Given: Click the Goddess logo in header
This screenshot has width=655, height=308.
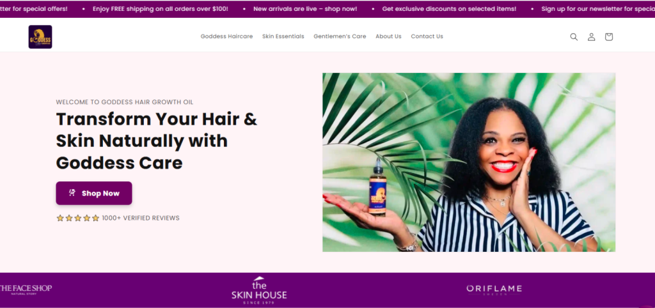Looking at the screenshot, I should click(x=40, y=36).
